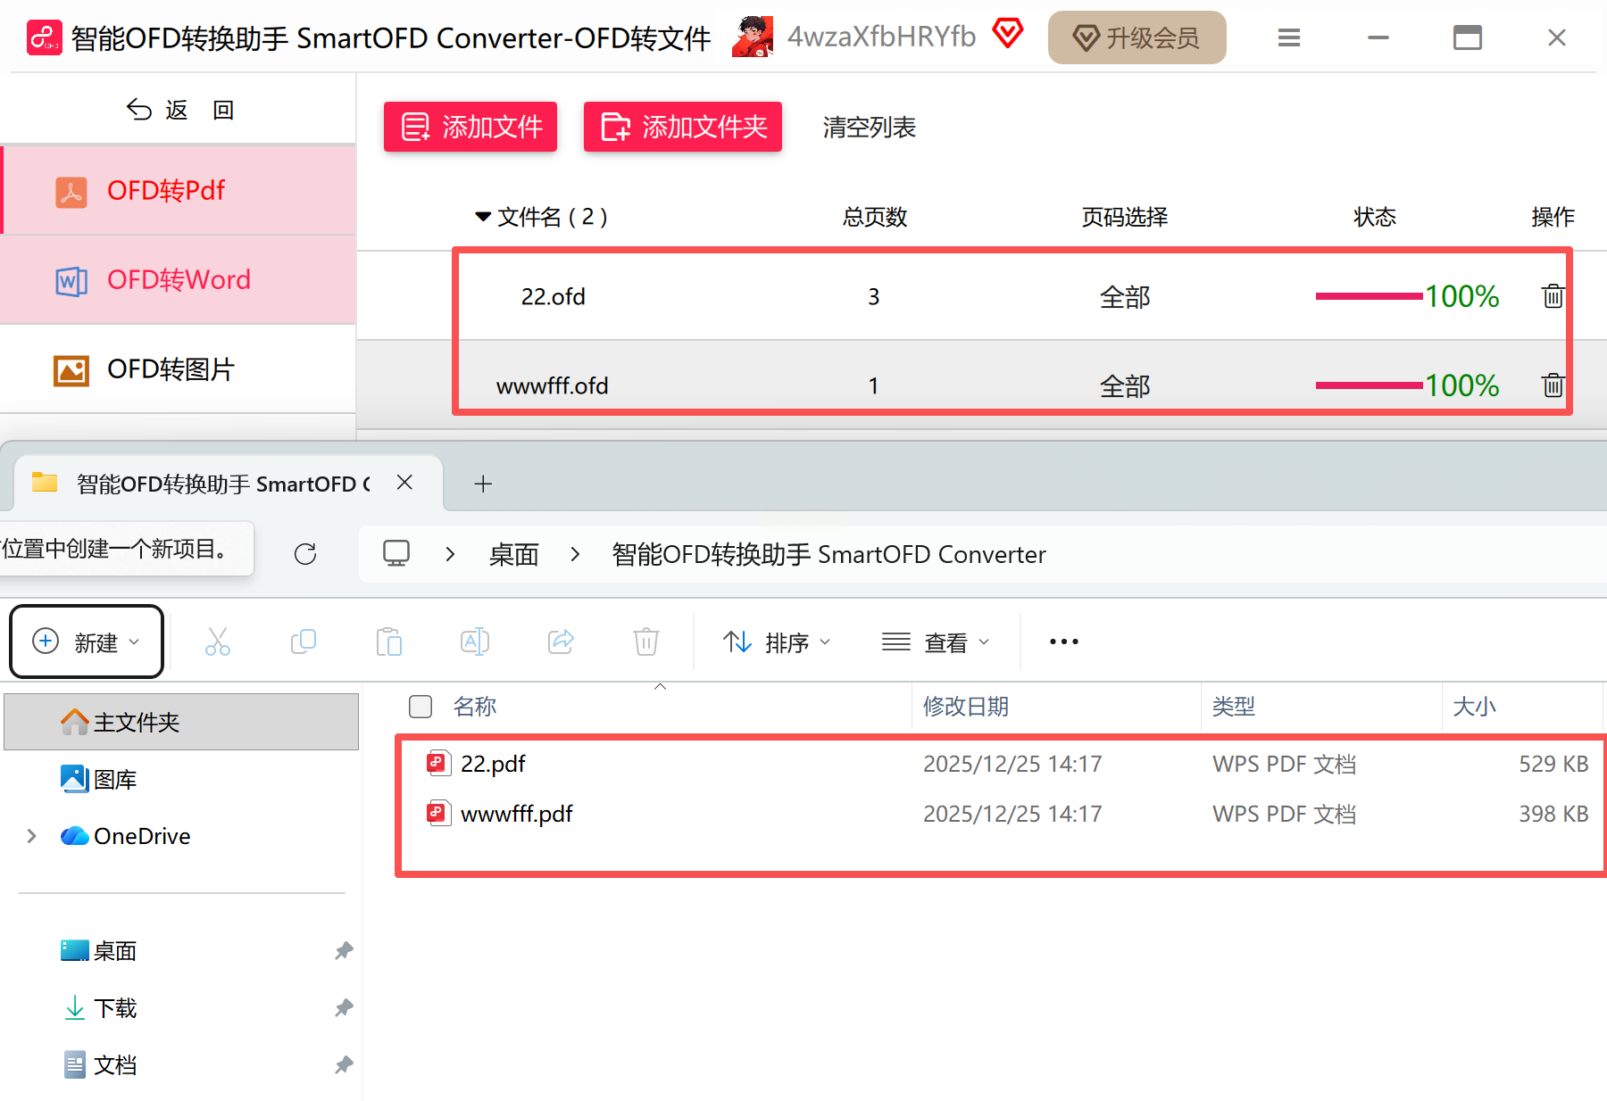Expand the chevron after 桌面 in address bar
Image resolution: width=1607 pixels, height=1101 pixels.
576,554
